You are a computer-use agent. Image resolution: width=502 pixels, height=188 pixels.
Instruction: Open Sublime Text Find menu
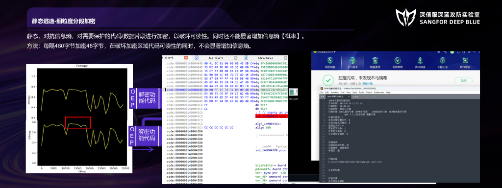tap(343, 93)
